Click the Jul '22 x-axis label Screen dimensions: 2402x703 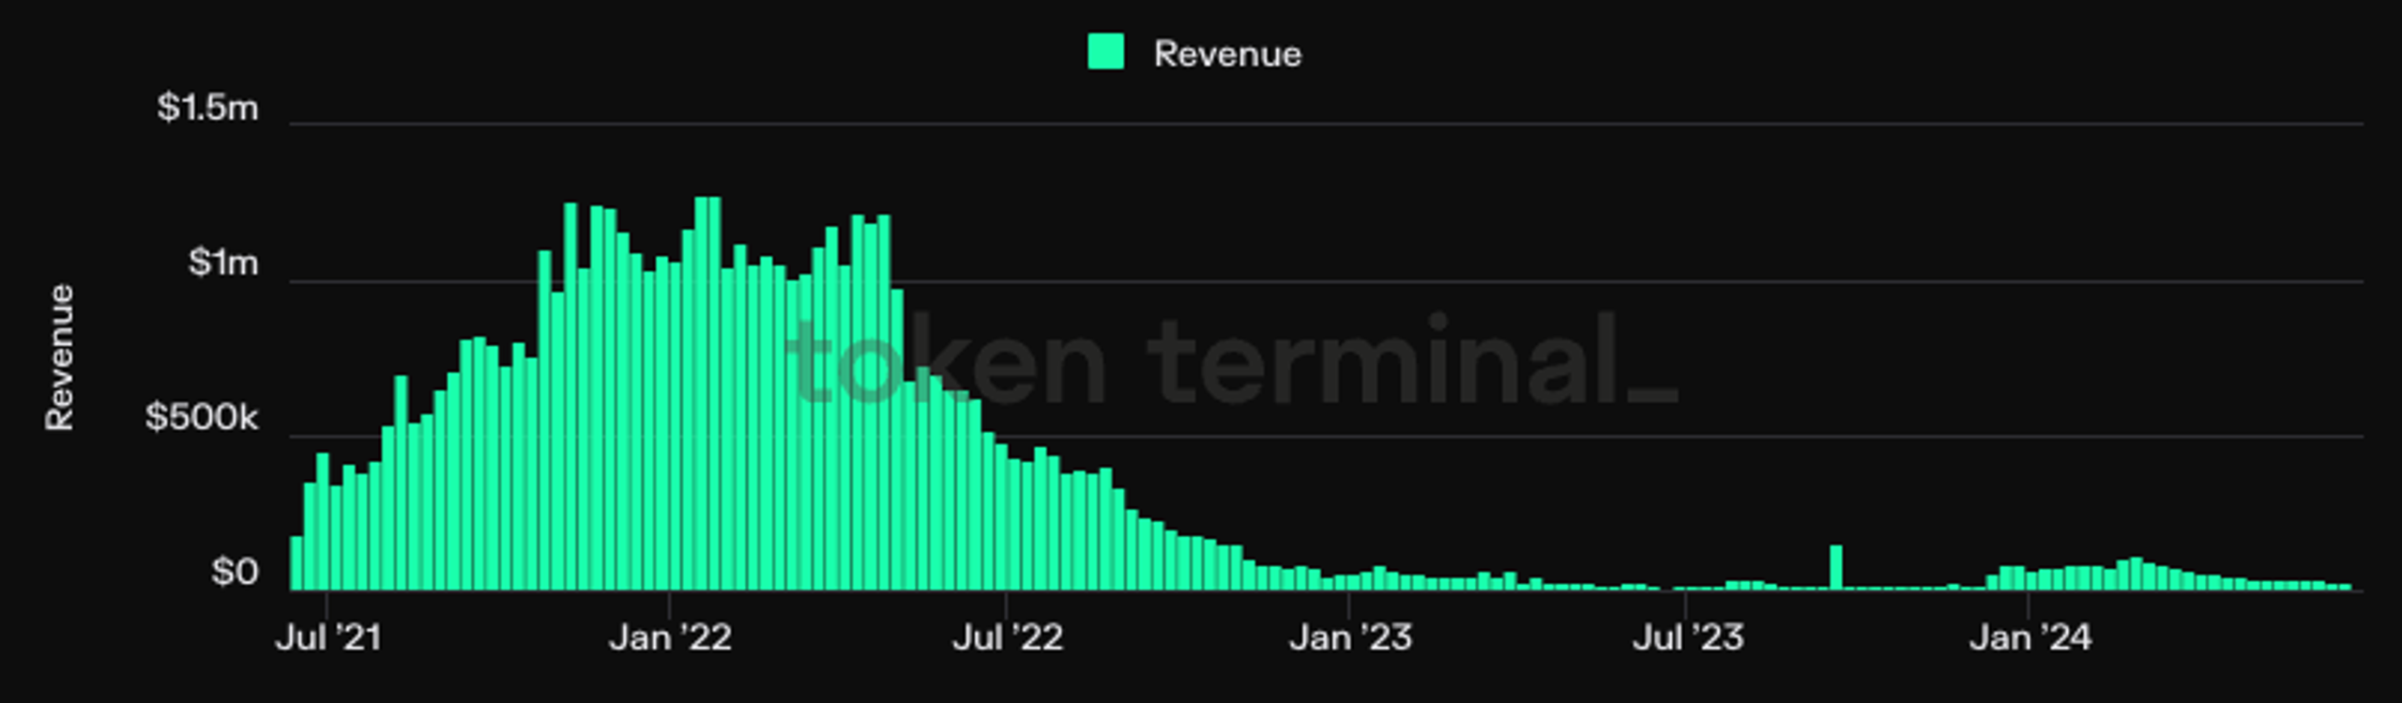(x=1008, y=637)
